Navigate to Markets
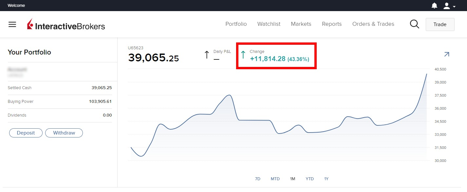The height and width of the screenshot is (192, 467). click(301, 24)
